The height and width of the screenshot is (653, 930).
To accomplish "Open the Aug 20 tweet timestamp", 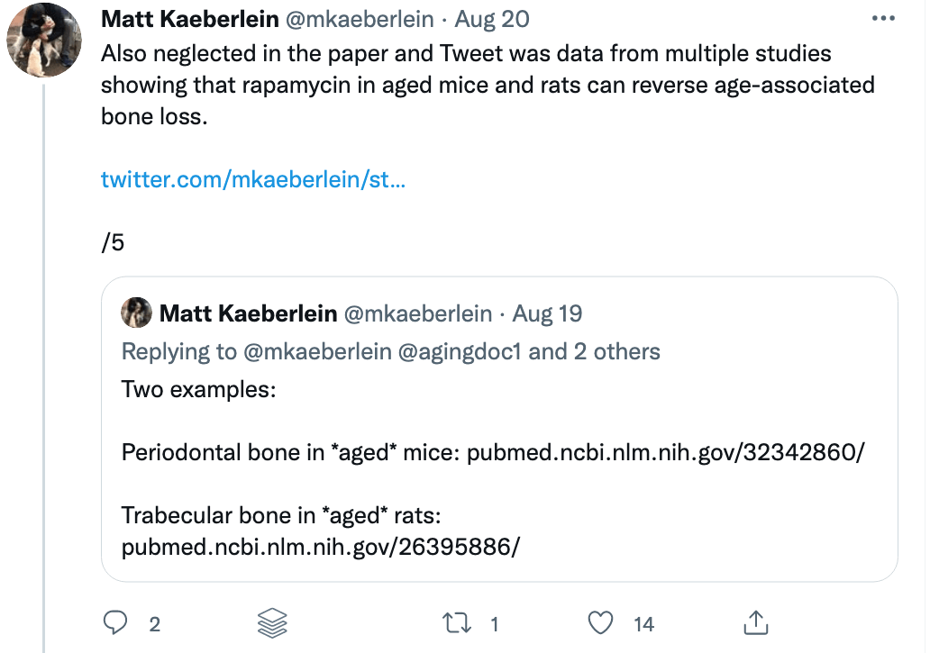I will [x=494, y=19].
